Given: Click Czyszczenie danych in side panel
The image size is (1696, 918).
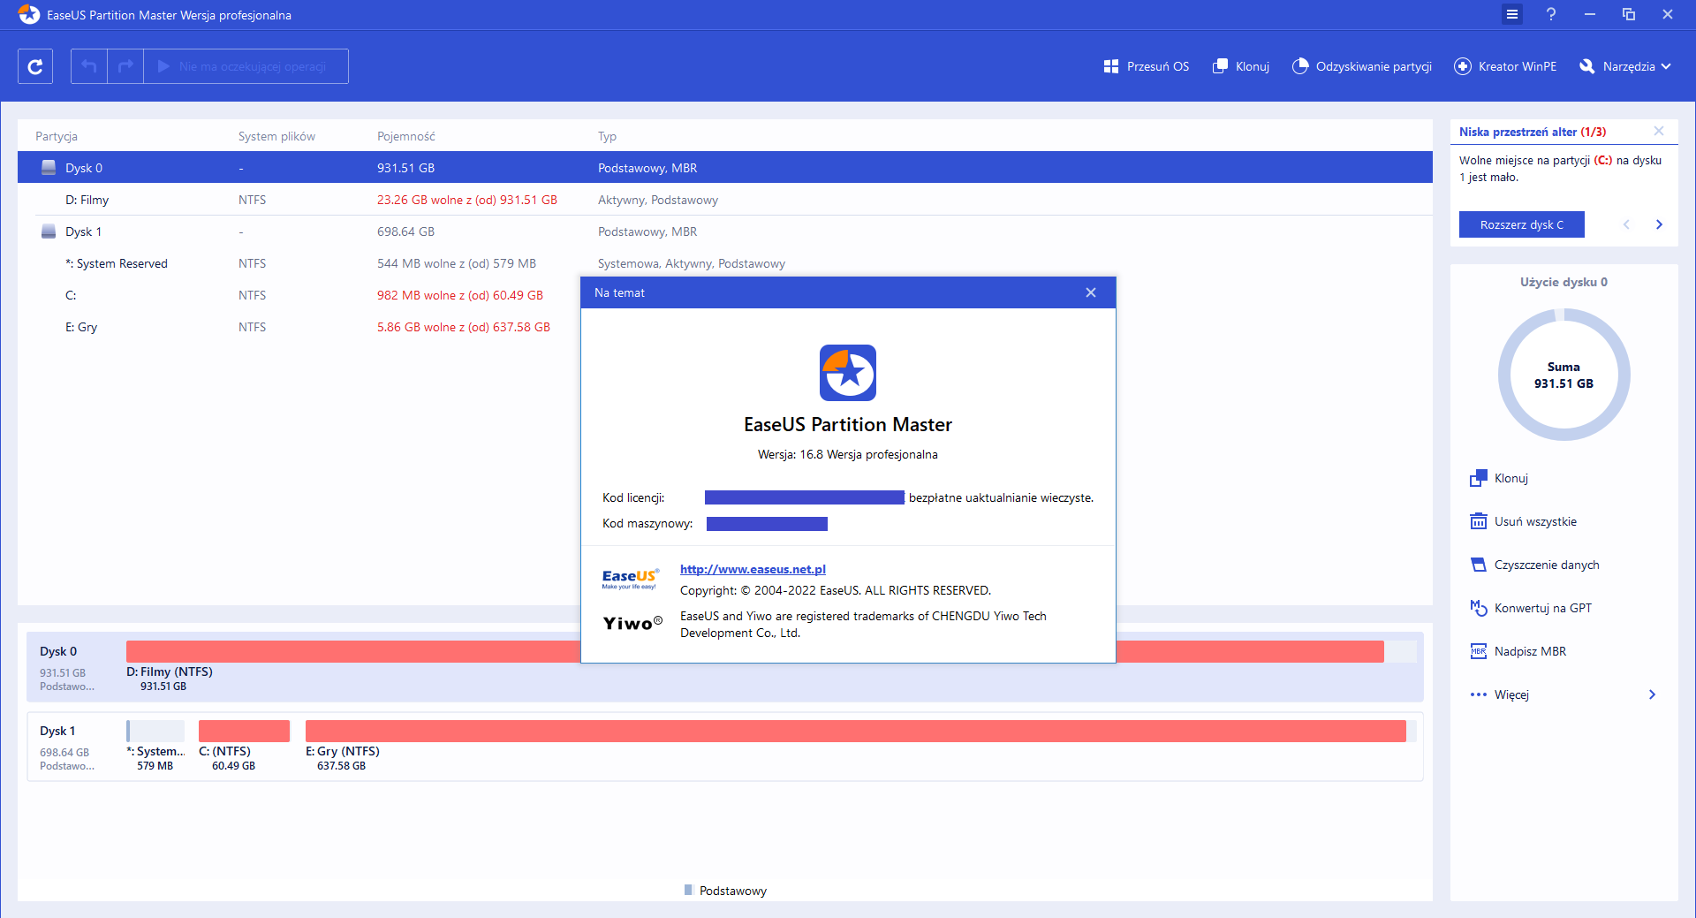Looking at the screenshot, I should [x=1534, y=565].
